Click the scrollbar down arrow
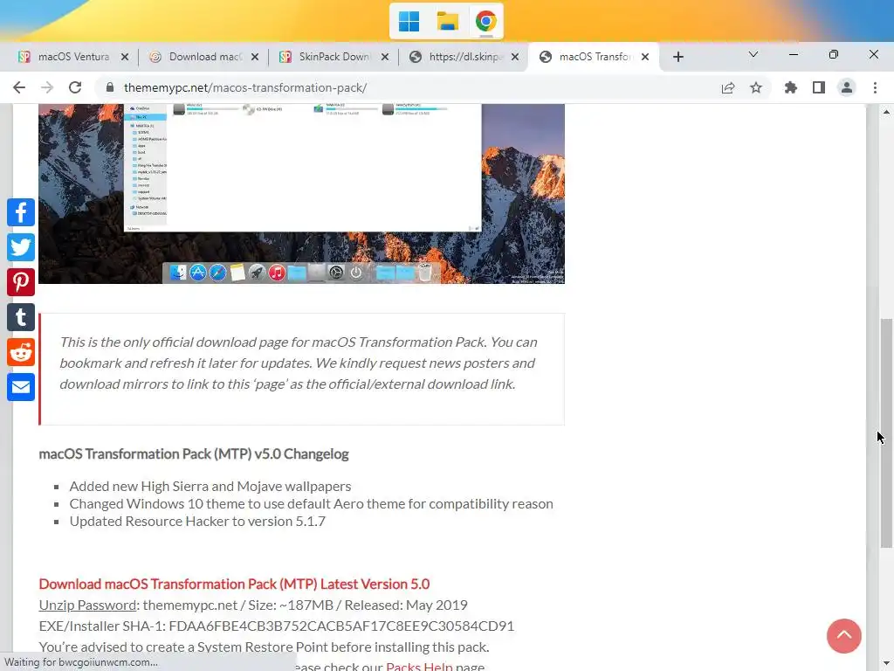This screenshot has width=894, height=671. (886, 665)
